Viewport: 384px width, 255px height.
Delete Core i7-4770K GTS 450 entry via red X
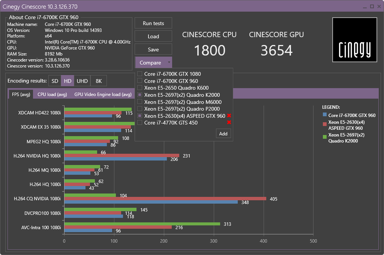[x=229, y=122]
